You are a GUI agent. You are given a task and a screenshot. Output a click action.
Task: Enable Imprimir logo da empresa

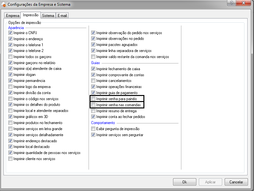click(11, 87)
